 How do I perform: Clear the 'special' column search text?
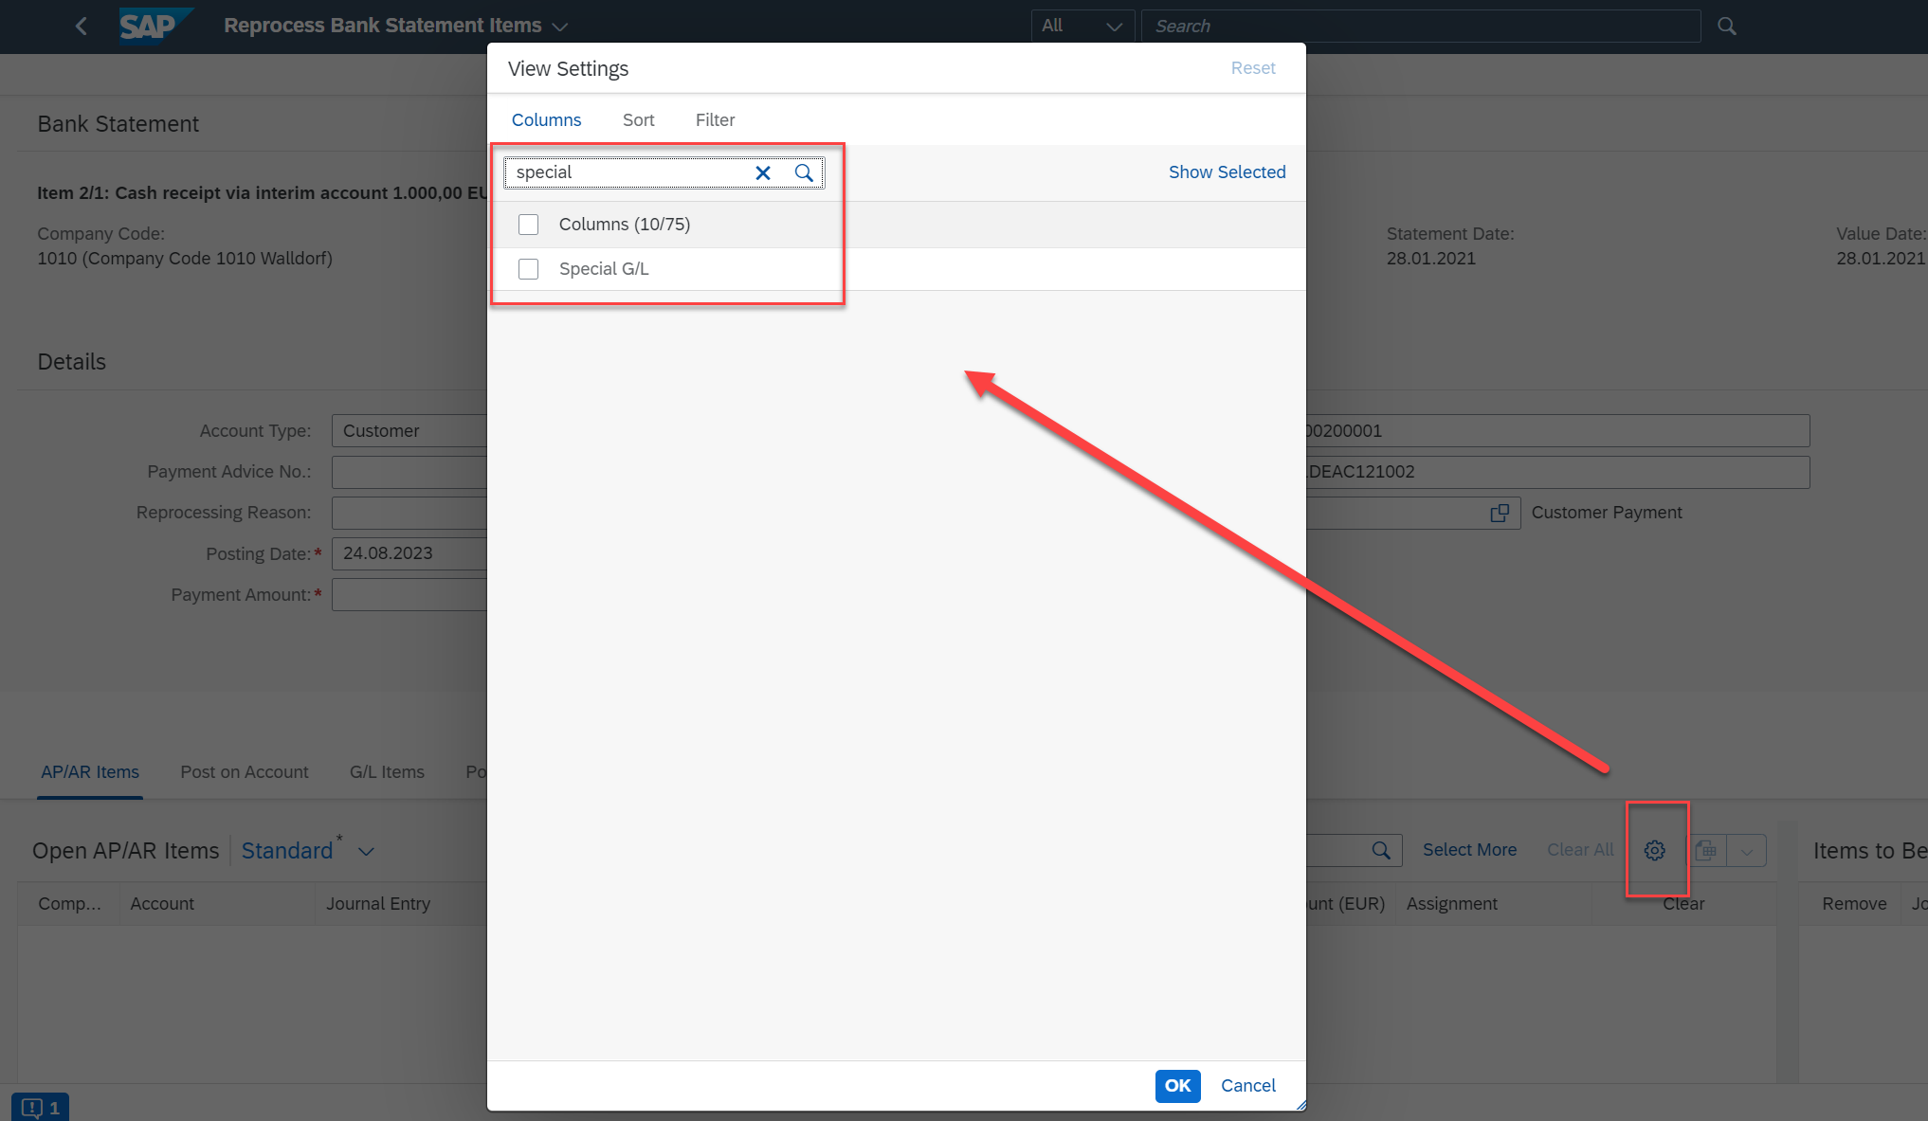(763, 172)
